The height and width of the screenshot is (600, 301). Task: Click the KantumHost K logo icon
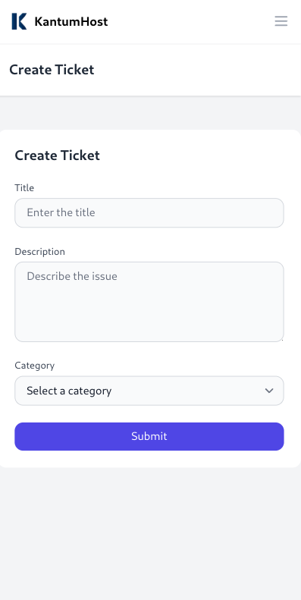(19, 21)
